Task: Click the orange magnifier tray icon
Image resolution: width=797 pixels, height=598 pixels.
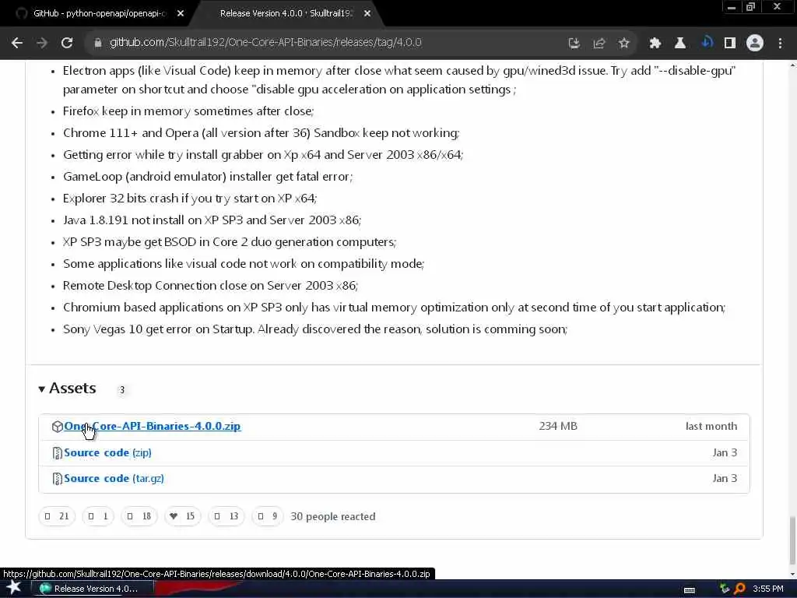Action: pyautogui.click(x=740, y=589)
